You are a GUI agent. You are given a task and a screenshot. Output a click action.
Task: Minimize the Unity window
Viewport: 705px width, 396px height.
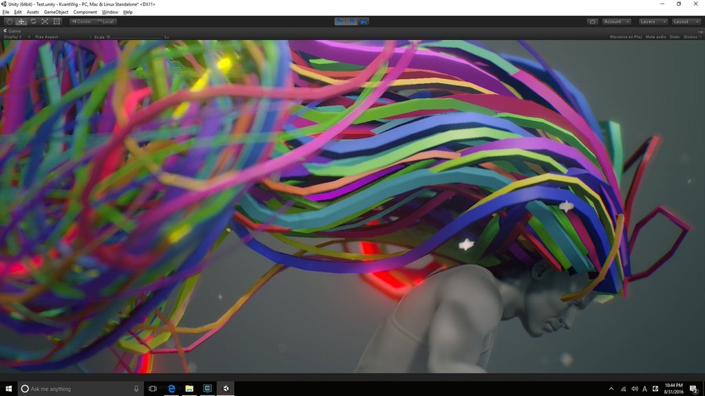coord(662,4)
